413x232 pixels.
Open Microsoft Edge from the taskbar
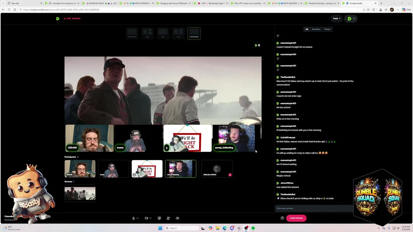pos(225,228)
